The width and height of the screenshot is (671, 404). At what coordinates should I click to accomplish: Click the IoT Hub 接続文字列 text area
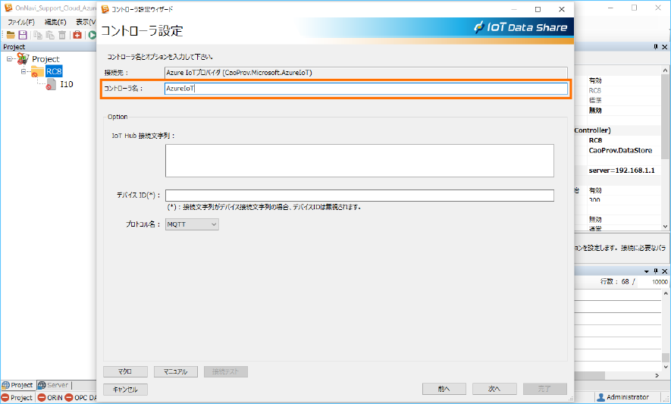pos(359,160)
